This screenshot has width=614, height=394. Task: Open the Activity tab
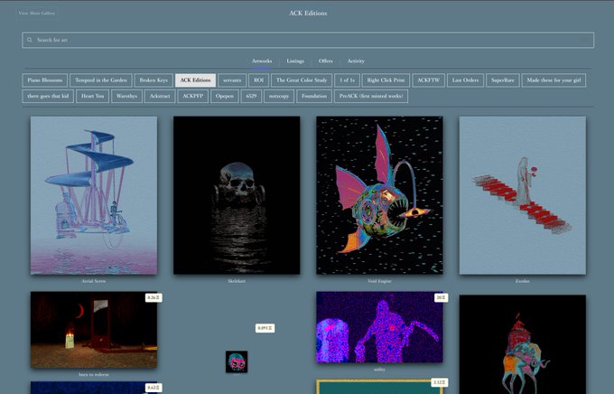click(x=356, y=61)
